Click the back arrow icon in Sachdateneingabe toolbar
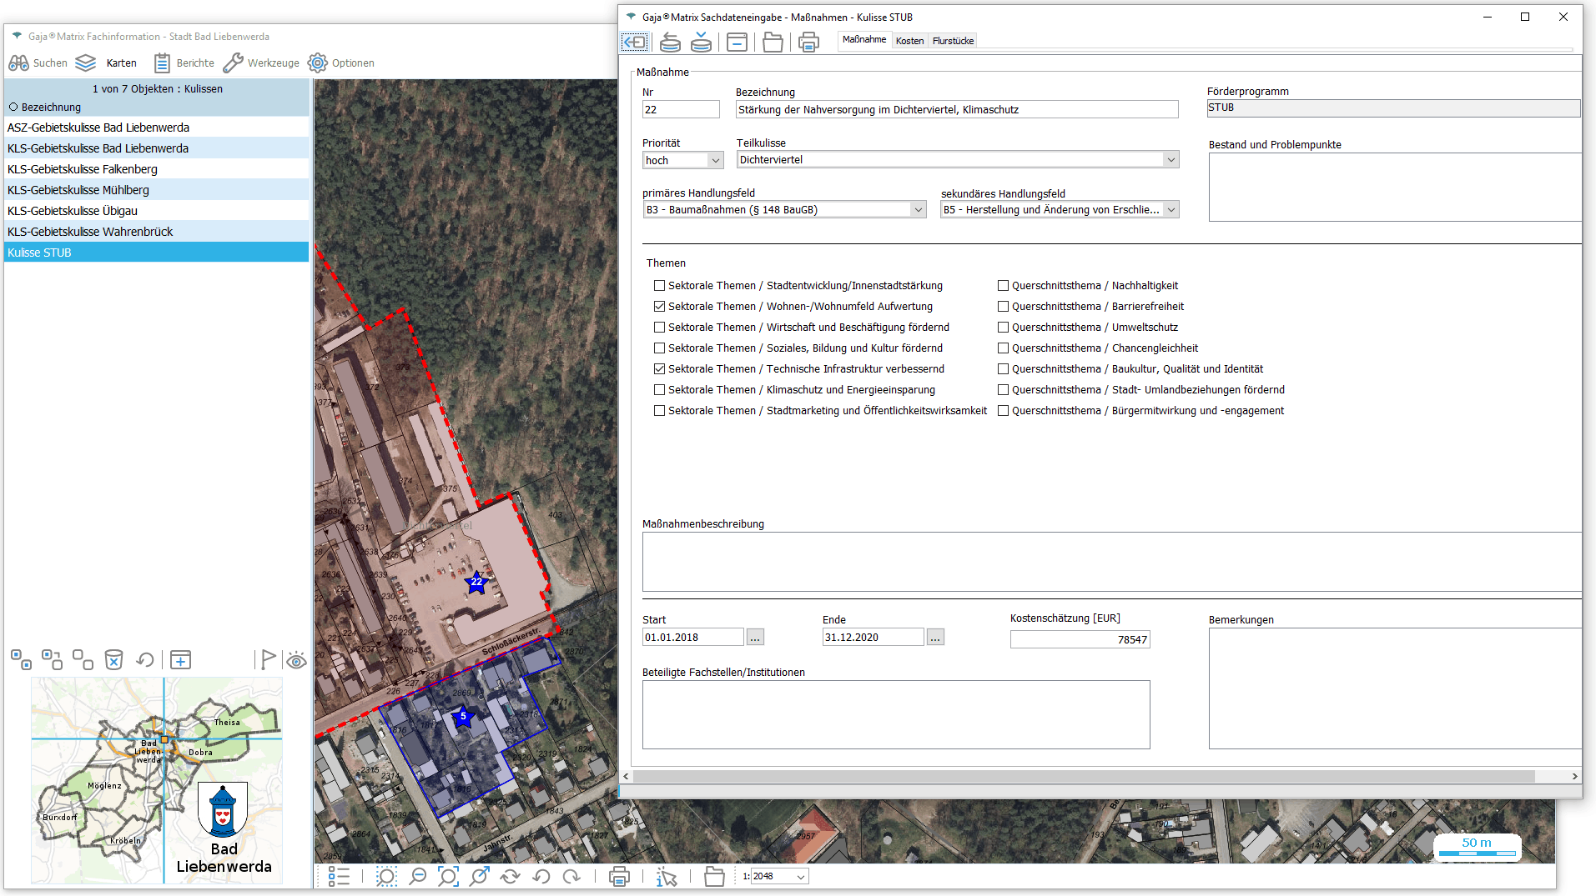Screen dimensions: 1596x896 pos(634,42)
